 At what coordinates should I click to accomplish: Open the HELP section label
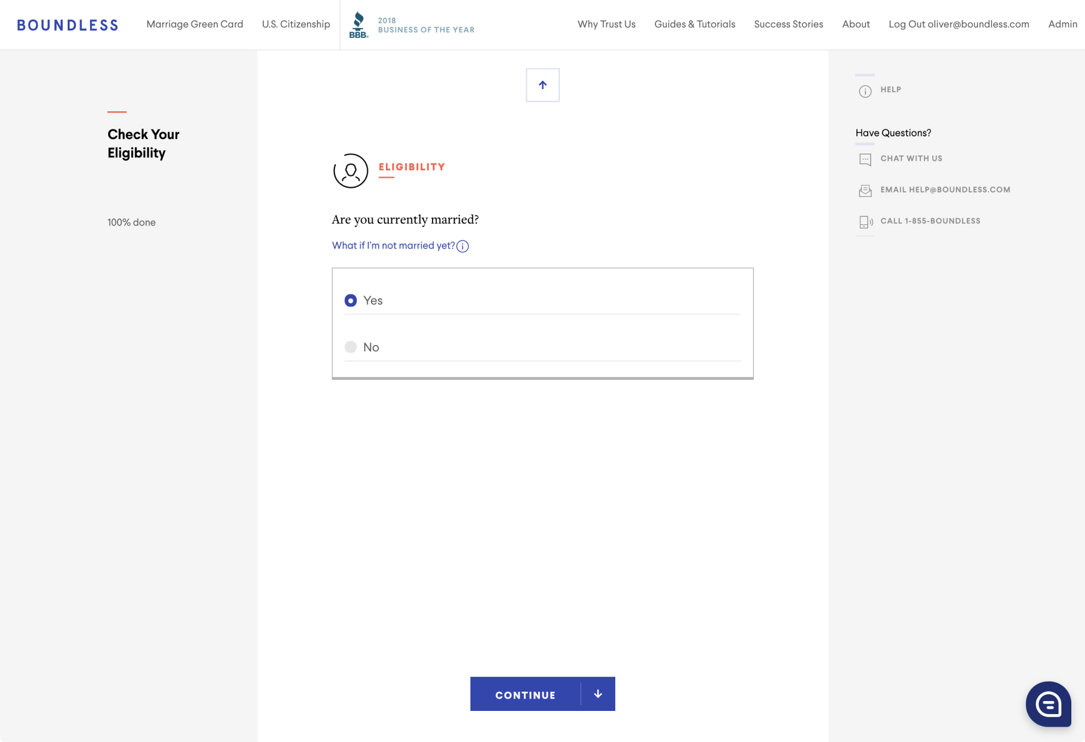(x=890, y=89)
